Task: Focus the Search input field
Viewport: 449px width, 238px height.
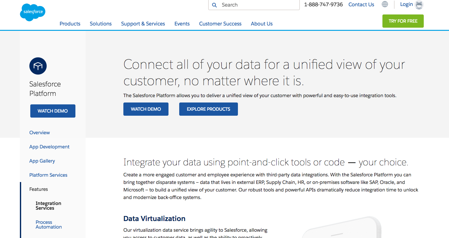Action: (x=254, y=5)
